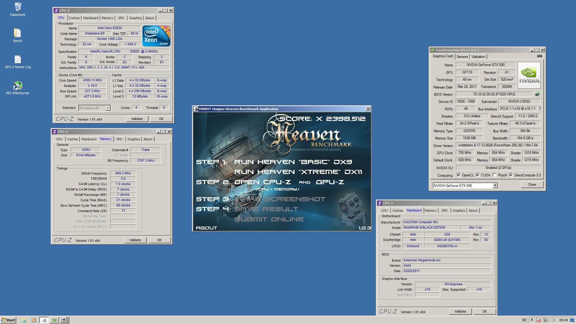Open the Action Center flag tray icon
Viewport: 576px width, 324px height.
539,320
